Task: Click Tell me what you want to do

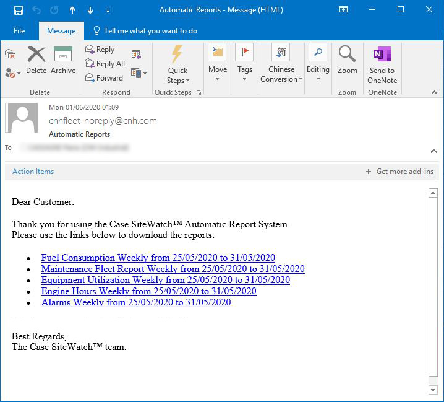Action: point(145,30)
